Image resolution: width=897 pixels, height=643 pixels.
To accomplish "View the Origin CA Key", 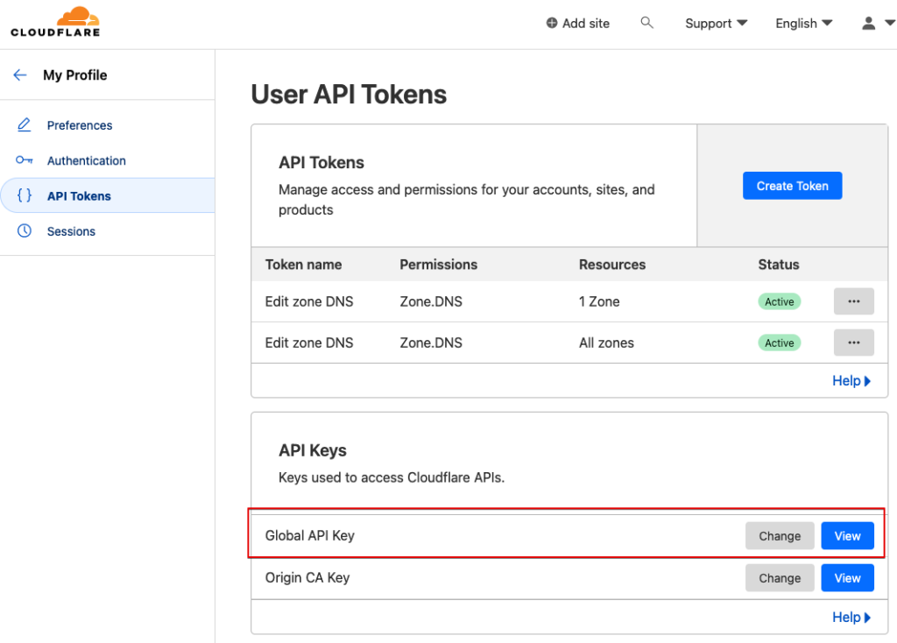I will click(x=847, y=578).
